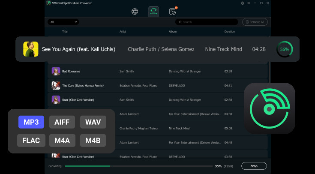Click the Title column header
The height and width of the screenshot is (174, 315).
(x=65, y=32)
